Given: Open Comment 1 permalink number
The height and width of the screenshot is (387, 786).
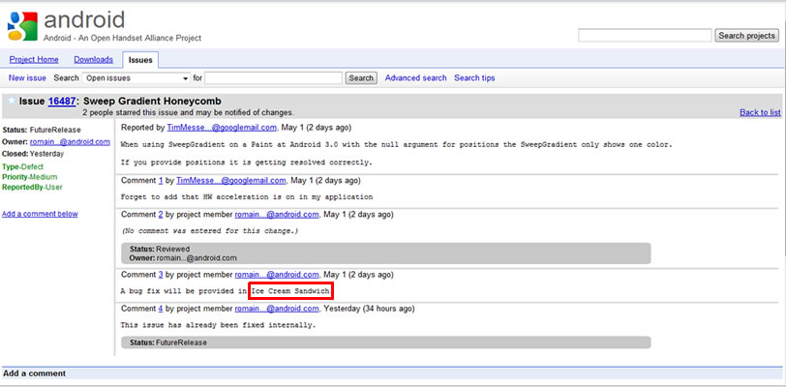Looking at the screenshot, I should [161, 180].
